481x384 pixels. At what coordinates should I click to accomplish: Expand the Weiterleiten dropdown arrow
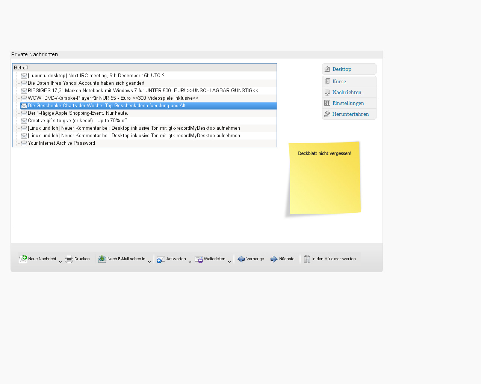(229, 262)
